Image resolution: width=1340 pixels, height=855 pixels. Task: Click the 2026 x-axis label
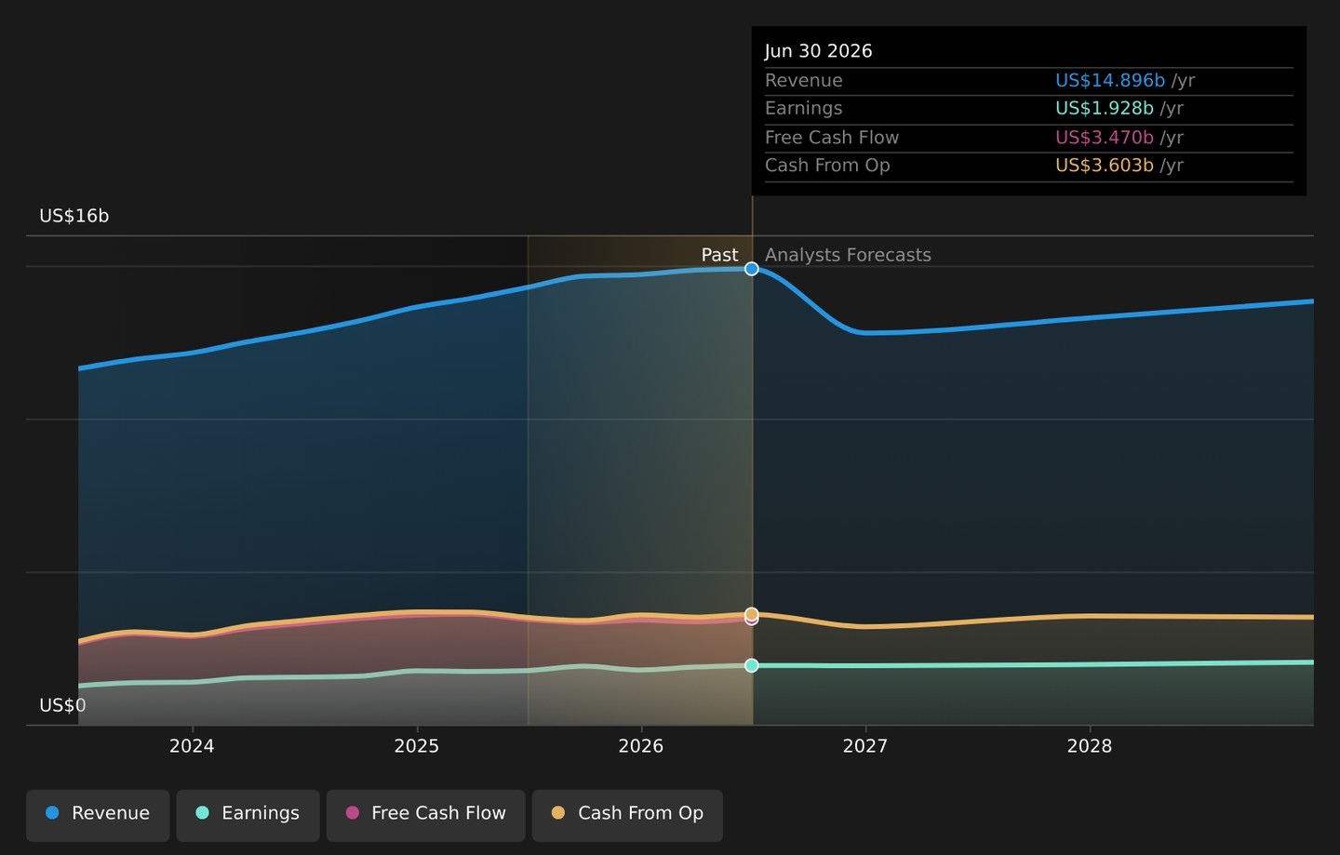pyautogui.click(x=641, y=746)
